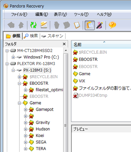
Task: Click the grayed-out trash can recover icon
Action: coord(57,25)
